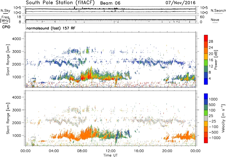
Task: Click the gray segment of Velocity colorbar
Action: click(206, 118)
